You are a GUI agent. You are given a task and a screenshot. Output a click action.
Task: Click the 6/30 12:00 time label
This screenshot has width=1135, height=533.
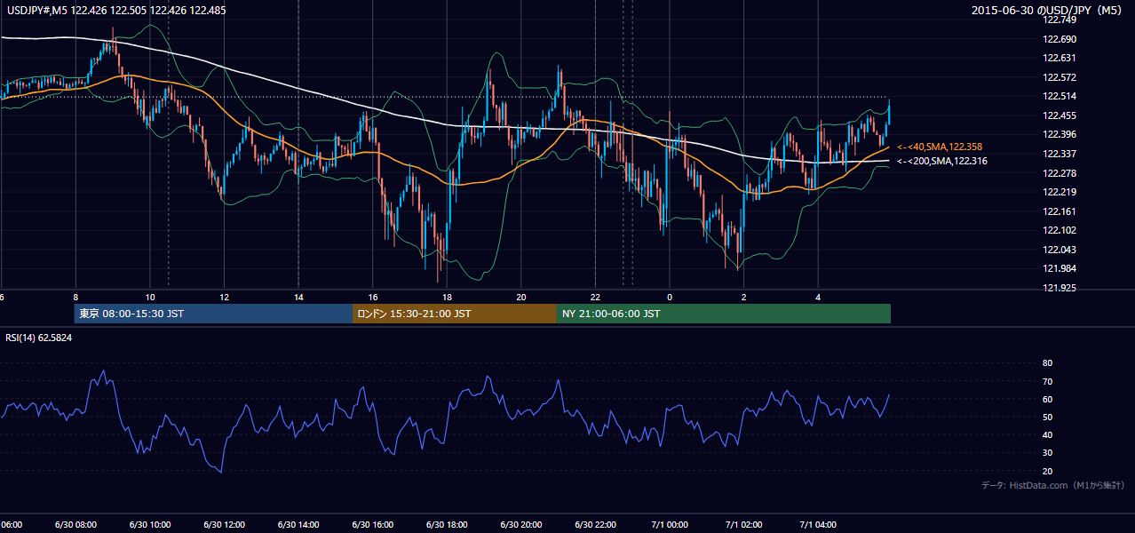click(224, 525)
